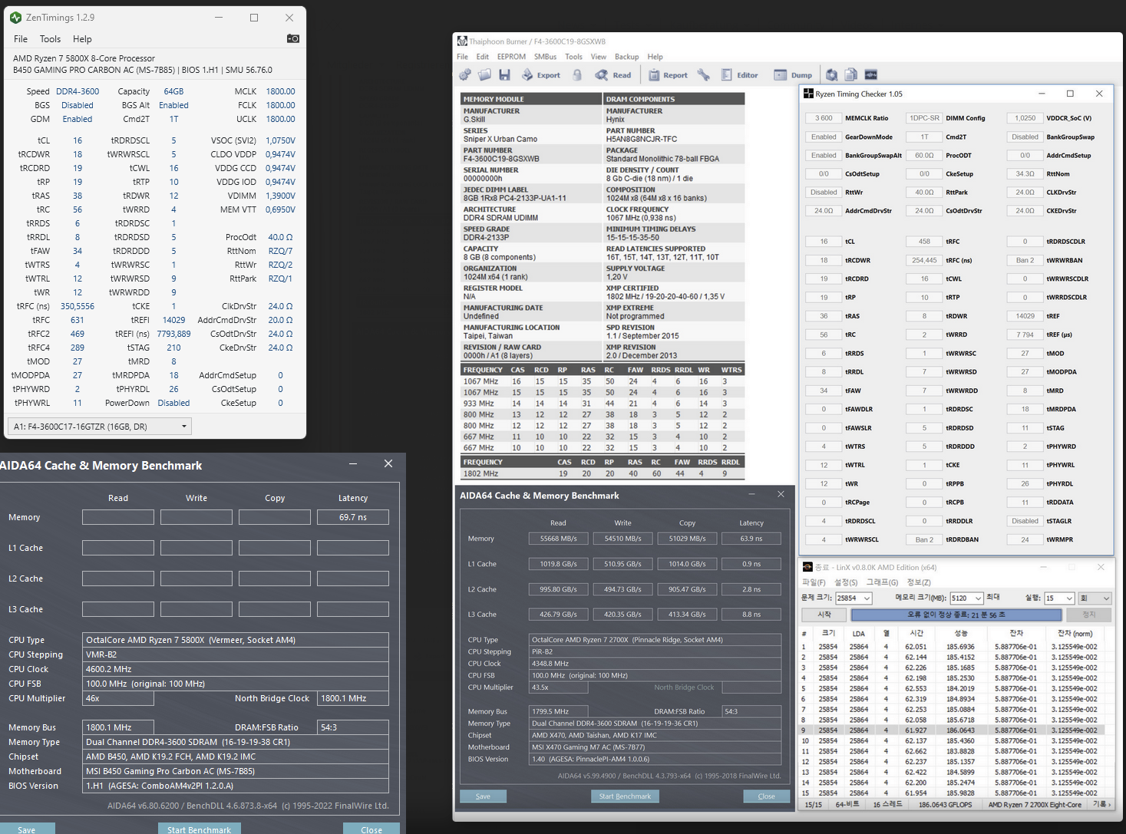The width and height of the screenshot is (1126, 834).
Task: Open the Report view in Thaiphoon Burner
Action: point(668,75)
